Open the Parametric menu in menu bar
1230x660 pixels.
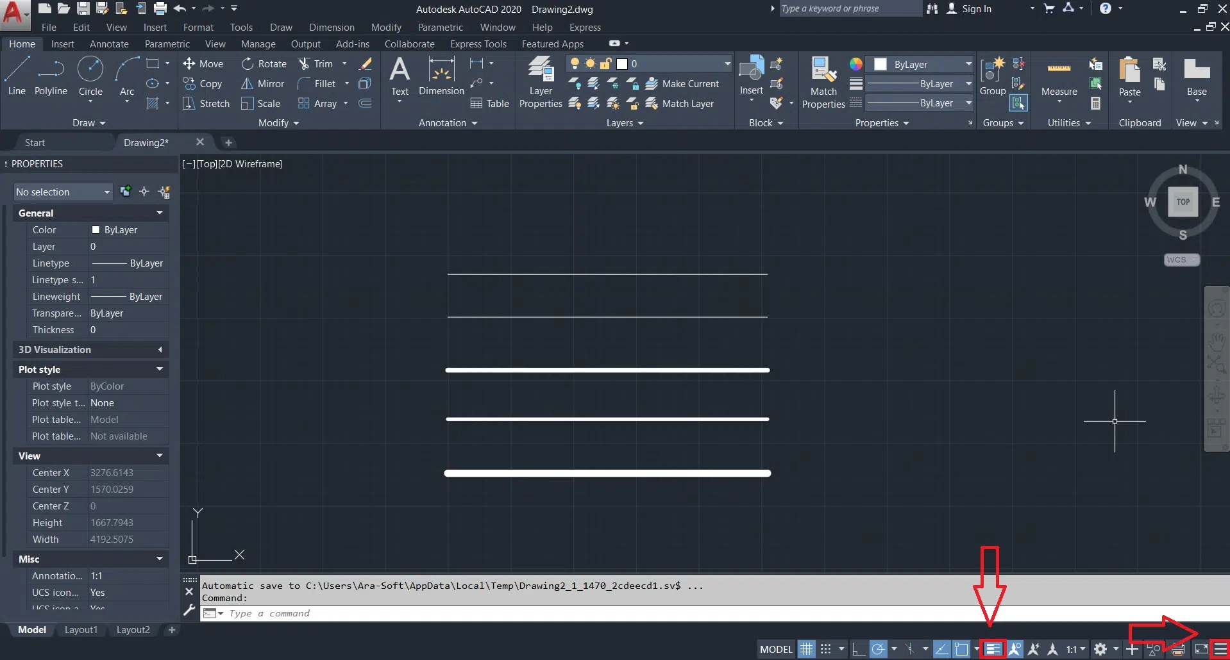pos(440,28)
